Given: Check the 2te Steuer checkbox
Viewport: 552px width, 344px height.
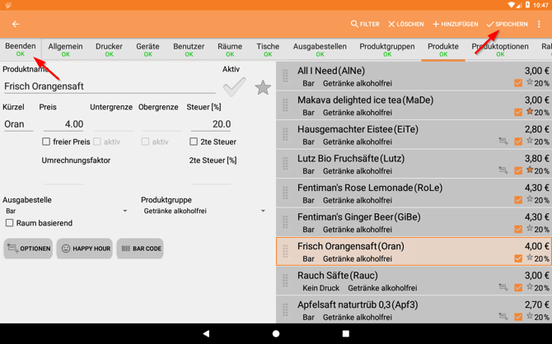Looking at the screenshot, I should (x=194, y=142).
